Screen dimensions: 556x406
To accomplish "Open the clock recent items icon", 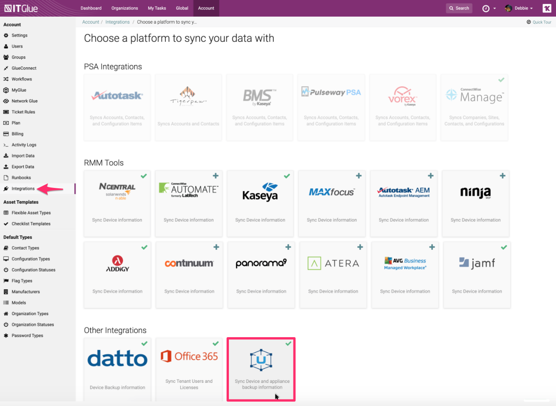I will 486,9.
